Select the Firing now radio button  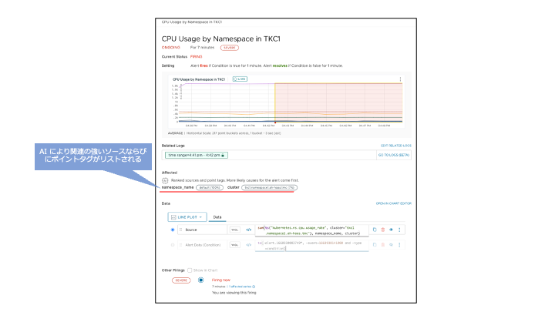point(200,280)
